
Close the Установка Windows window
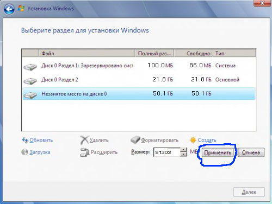click(x=262, y=3)
